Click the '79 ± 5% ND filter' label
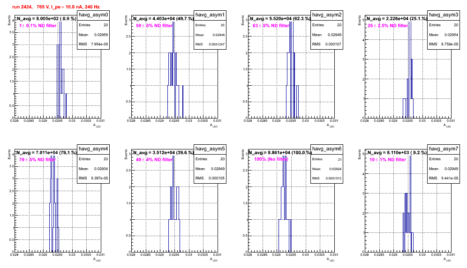This screenshot has height=268, width=467. pos(37,160)
